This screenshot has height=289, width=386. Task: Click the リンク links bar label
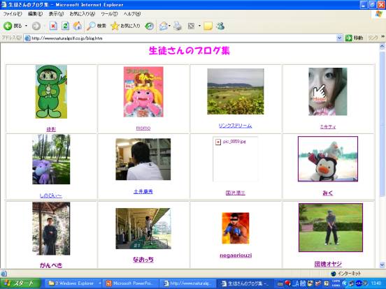pos(373,38)
